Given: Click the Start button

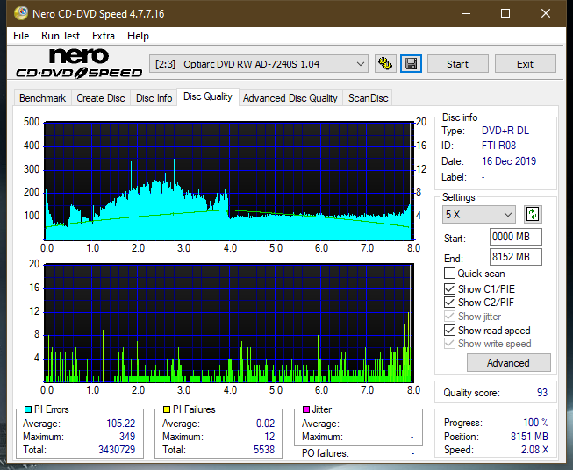Looking at the screenshot, I should 457,64.
